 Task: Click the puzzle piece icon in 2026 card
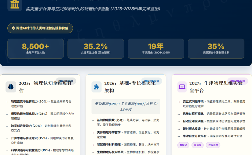97,87
